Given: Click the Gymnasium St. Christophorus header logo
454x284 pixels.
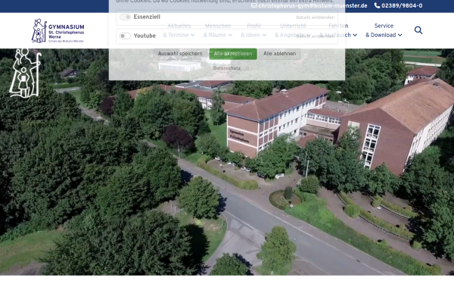Looking at the screenshot, I should (58, 31).
